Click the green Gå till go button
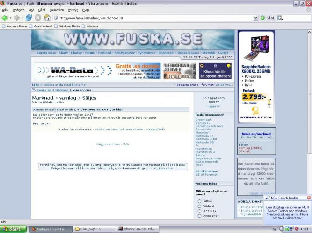Viewport: 312px width, 233px height. pos(267,18)
